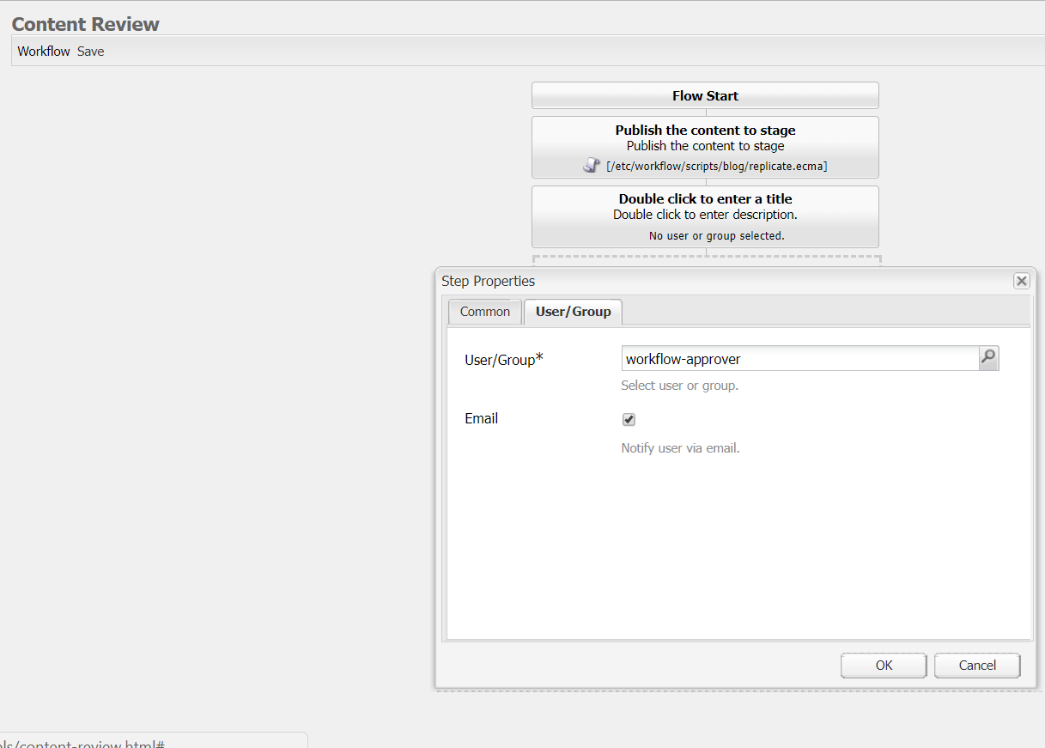Viewport: 1045px width, 748px height.
Task: Open the user/group search picker magnifier
Action: tap(987, 358)
